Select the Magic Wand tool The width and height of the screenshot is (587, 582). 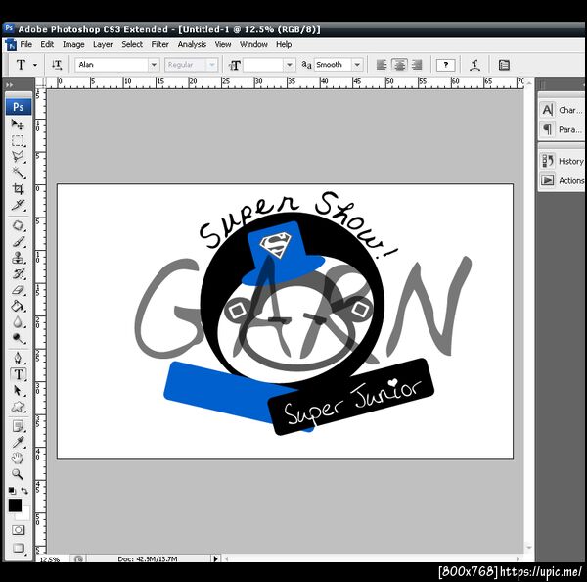pos(18,172)
